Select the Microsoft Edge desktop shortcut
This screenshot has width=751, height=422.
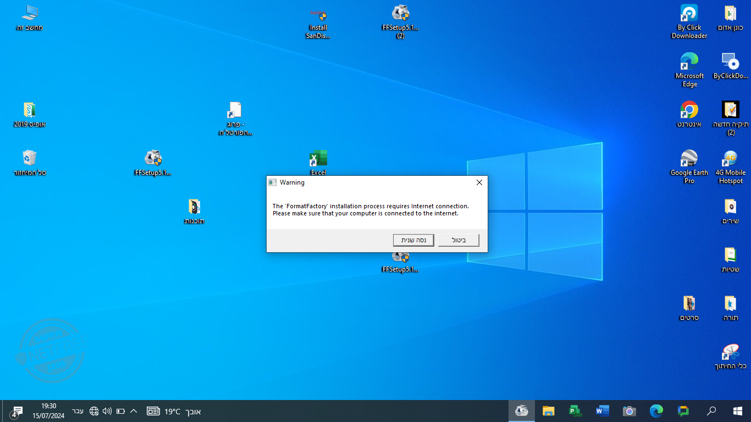click(x=689, y=70)
